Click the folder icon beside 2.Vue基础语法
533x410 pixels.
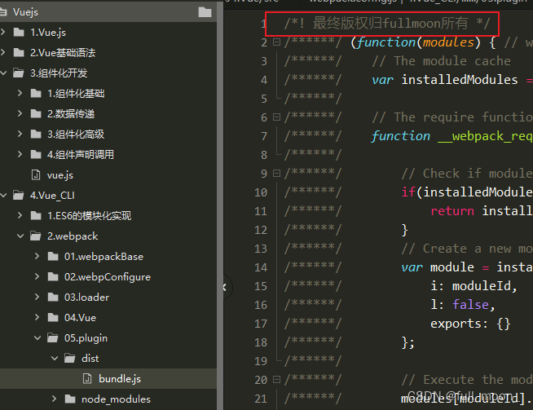coord(19,53)
